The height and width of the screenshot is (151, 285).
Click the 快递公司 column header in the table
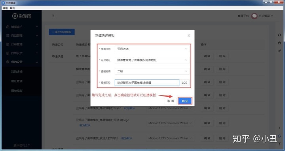[x=58, y=44]
